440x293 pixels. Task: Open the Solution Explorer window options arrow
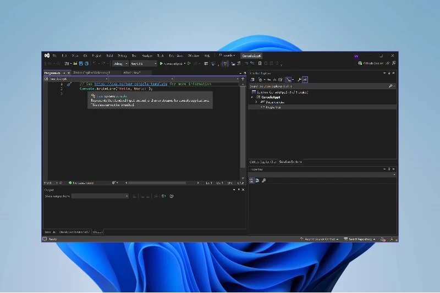pos(384,73)
